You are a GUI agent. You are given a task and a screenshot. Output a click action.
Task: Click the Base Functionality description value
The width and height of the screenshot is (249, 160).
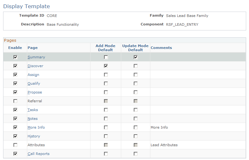[x=63, y=24]
